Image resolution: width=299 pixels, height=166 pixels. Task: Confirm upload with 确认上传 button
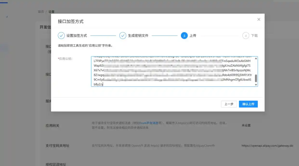click(x=248, y=104)
